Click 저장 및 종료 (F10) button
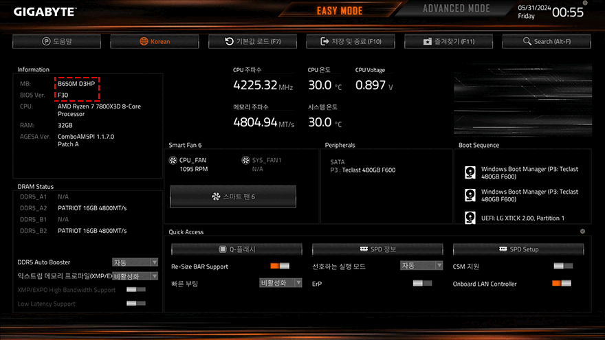 (x=351, y=41)
